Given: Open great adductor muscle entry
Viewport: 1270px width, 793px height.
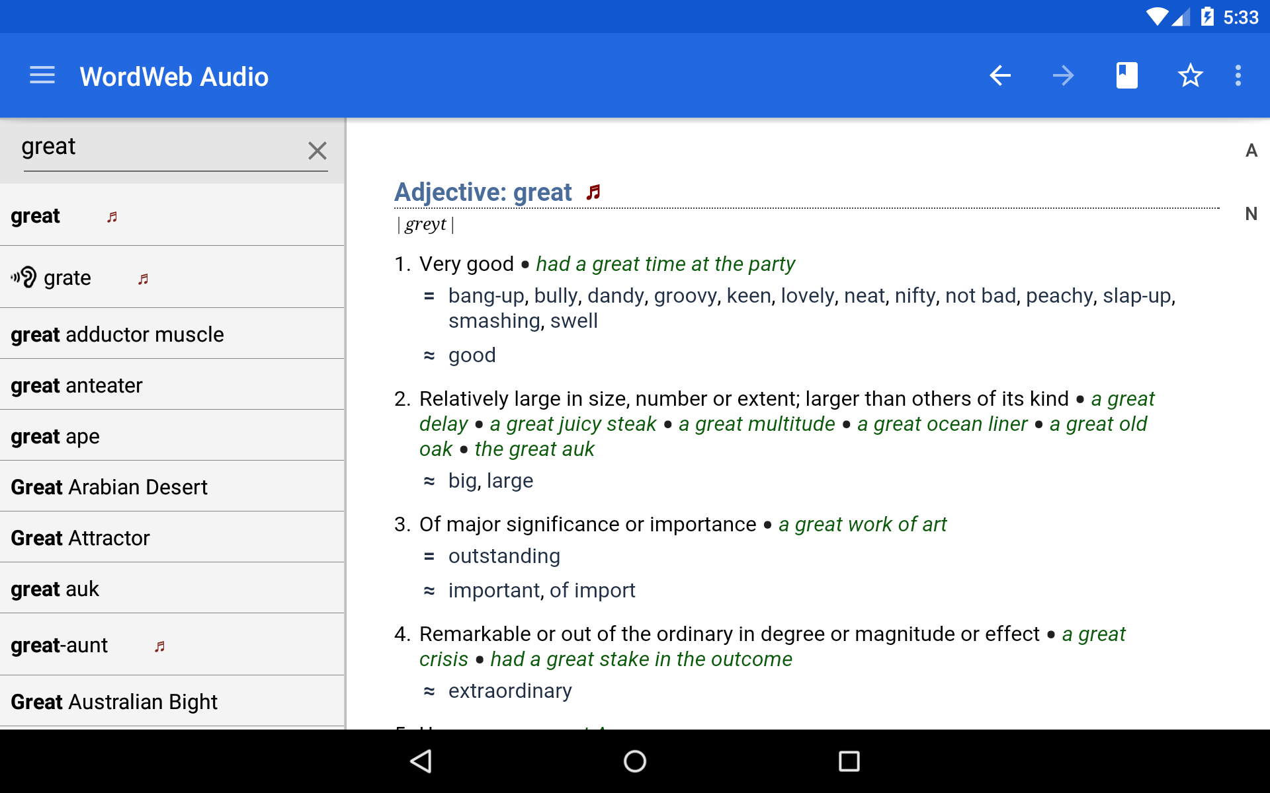Looking at the screenshot, I should click(x=172, y=334).
